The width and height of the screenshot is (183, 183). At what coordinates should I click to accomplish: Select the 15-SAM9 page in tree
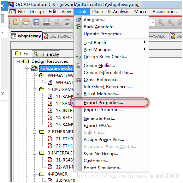pyautogui.click(x=65, y=125)
